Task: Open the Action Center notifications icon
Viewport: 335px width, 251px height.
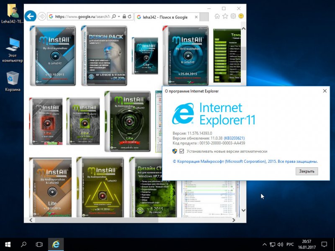Action: [x=324, y=244]
